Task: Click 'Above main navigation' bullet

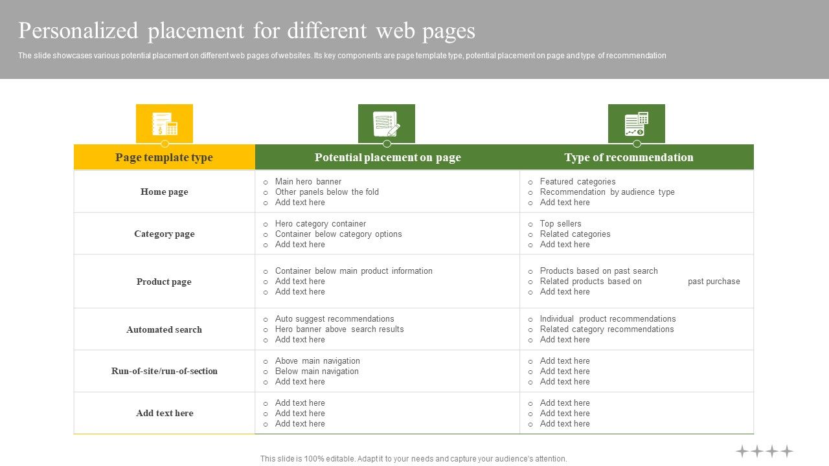Action: pos(317,361)
